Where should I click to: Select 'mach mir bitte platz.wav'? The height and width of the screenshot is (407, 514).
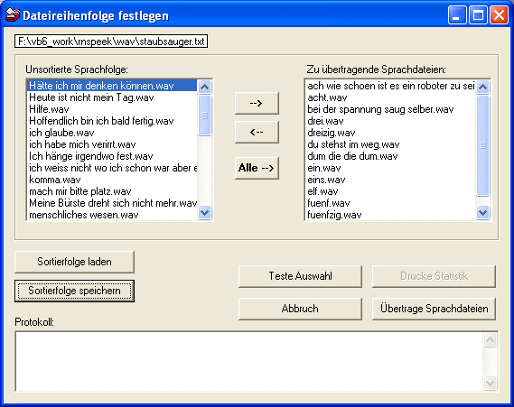click(112, 191)
